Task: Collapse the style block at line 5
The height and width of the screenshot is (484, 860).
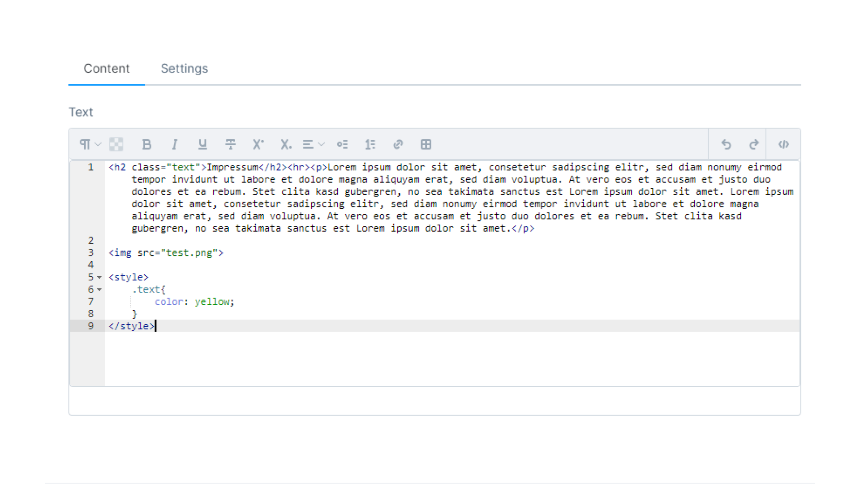Action: (99, 277)
